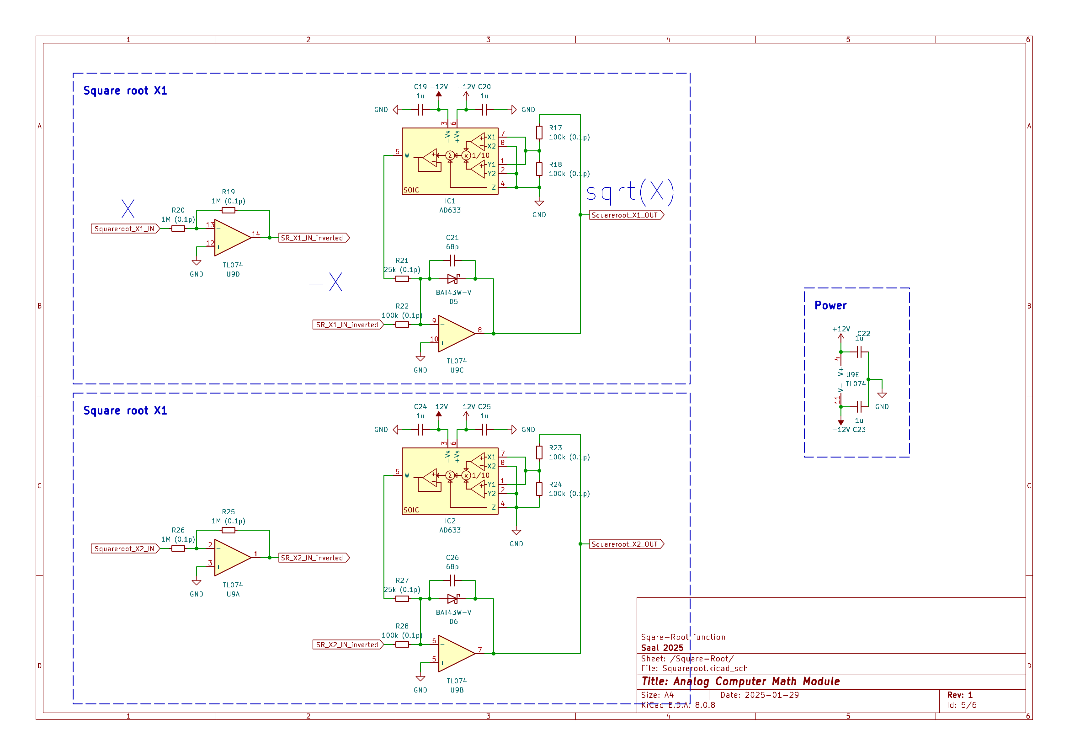
Task: Select the U9B op-amp symbol
Action: click(x=457, y=654)
